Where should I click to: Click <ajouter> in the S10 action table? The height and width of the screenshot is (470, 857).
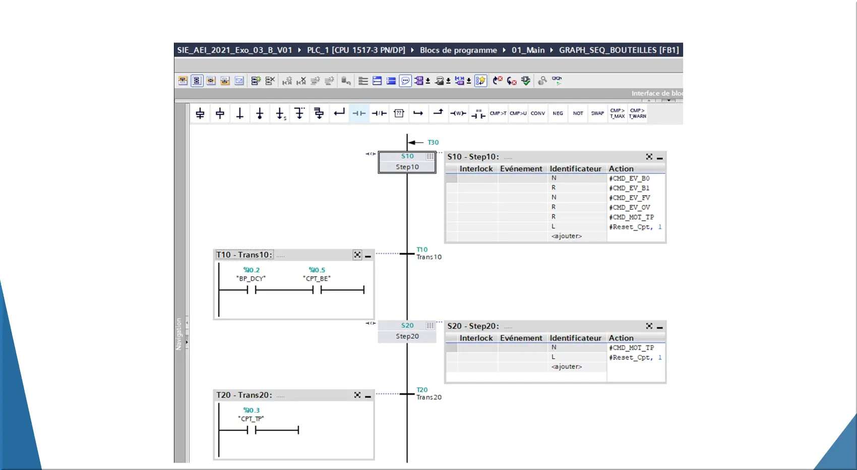567,236
